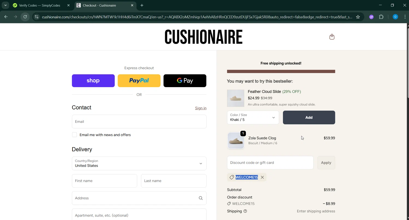Pay with Shop Pay express checkout
Image resolution: width=409 pixels, height=220 pixels.
point(93,81)
